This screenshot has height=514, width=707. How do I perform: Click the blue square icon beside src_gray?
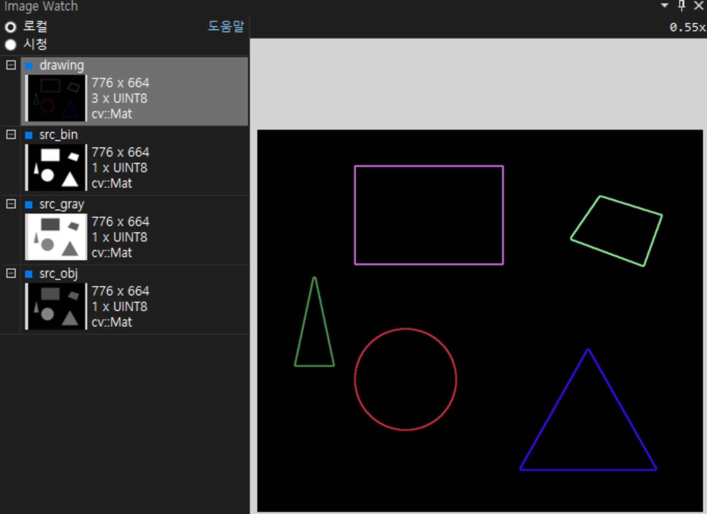(x=29, y=204)
